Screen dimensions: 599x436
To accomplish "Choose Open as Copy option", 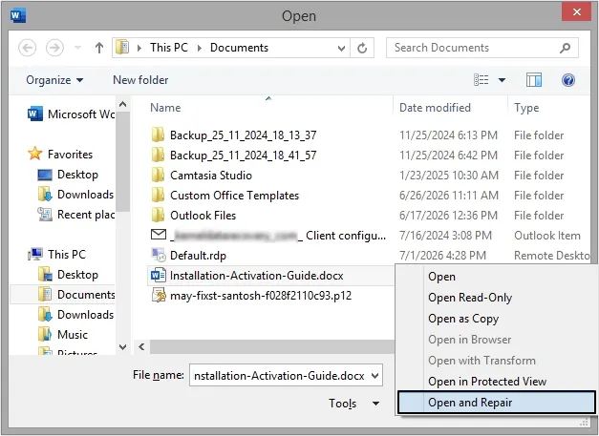I will point(463,318).
